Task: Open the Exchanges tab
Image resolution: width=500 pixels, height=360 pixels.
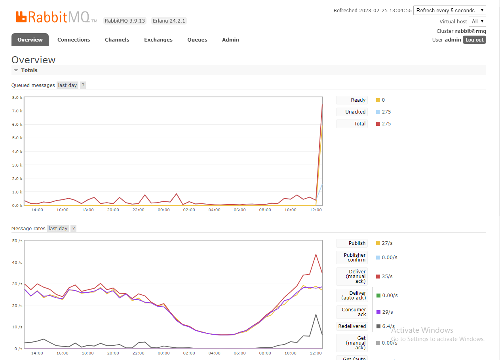Action: 158,40
